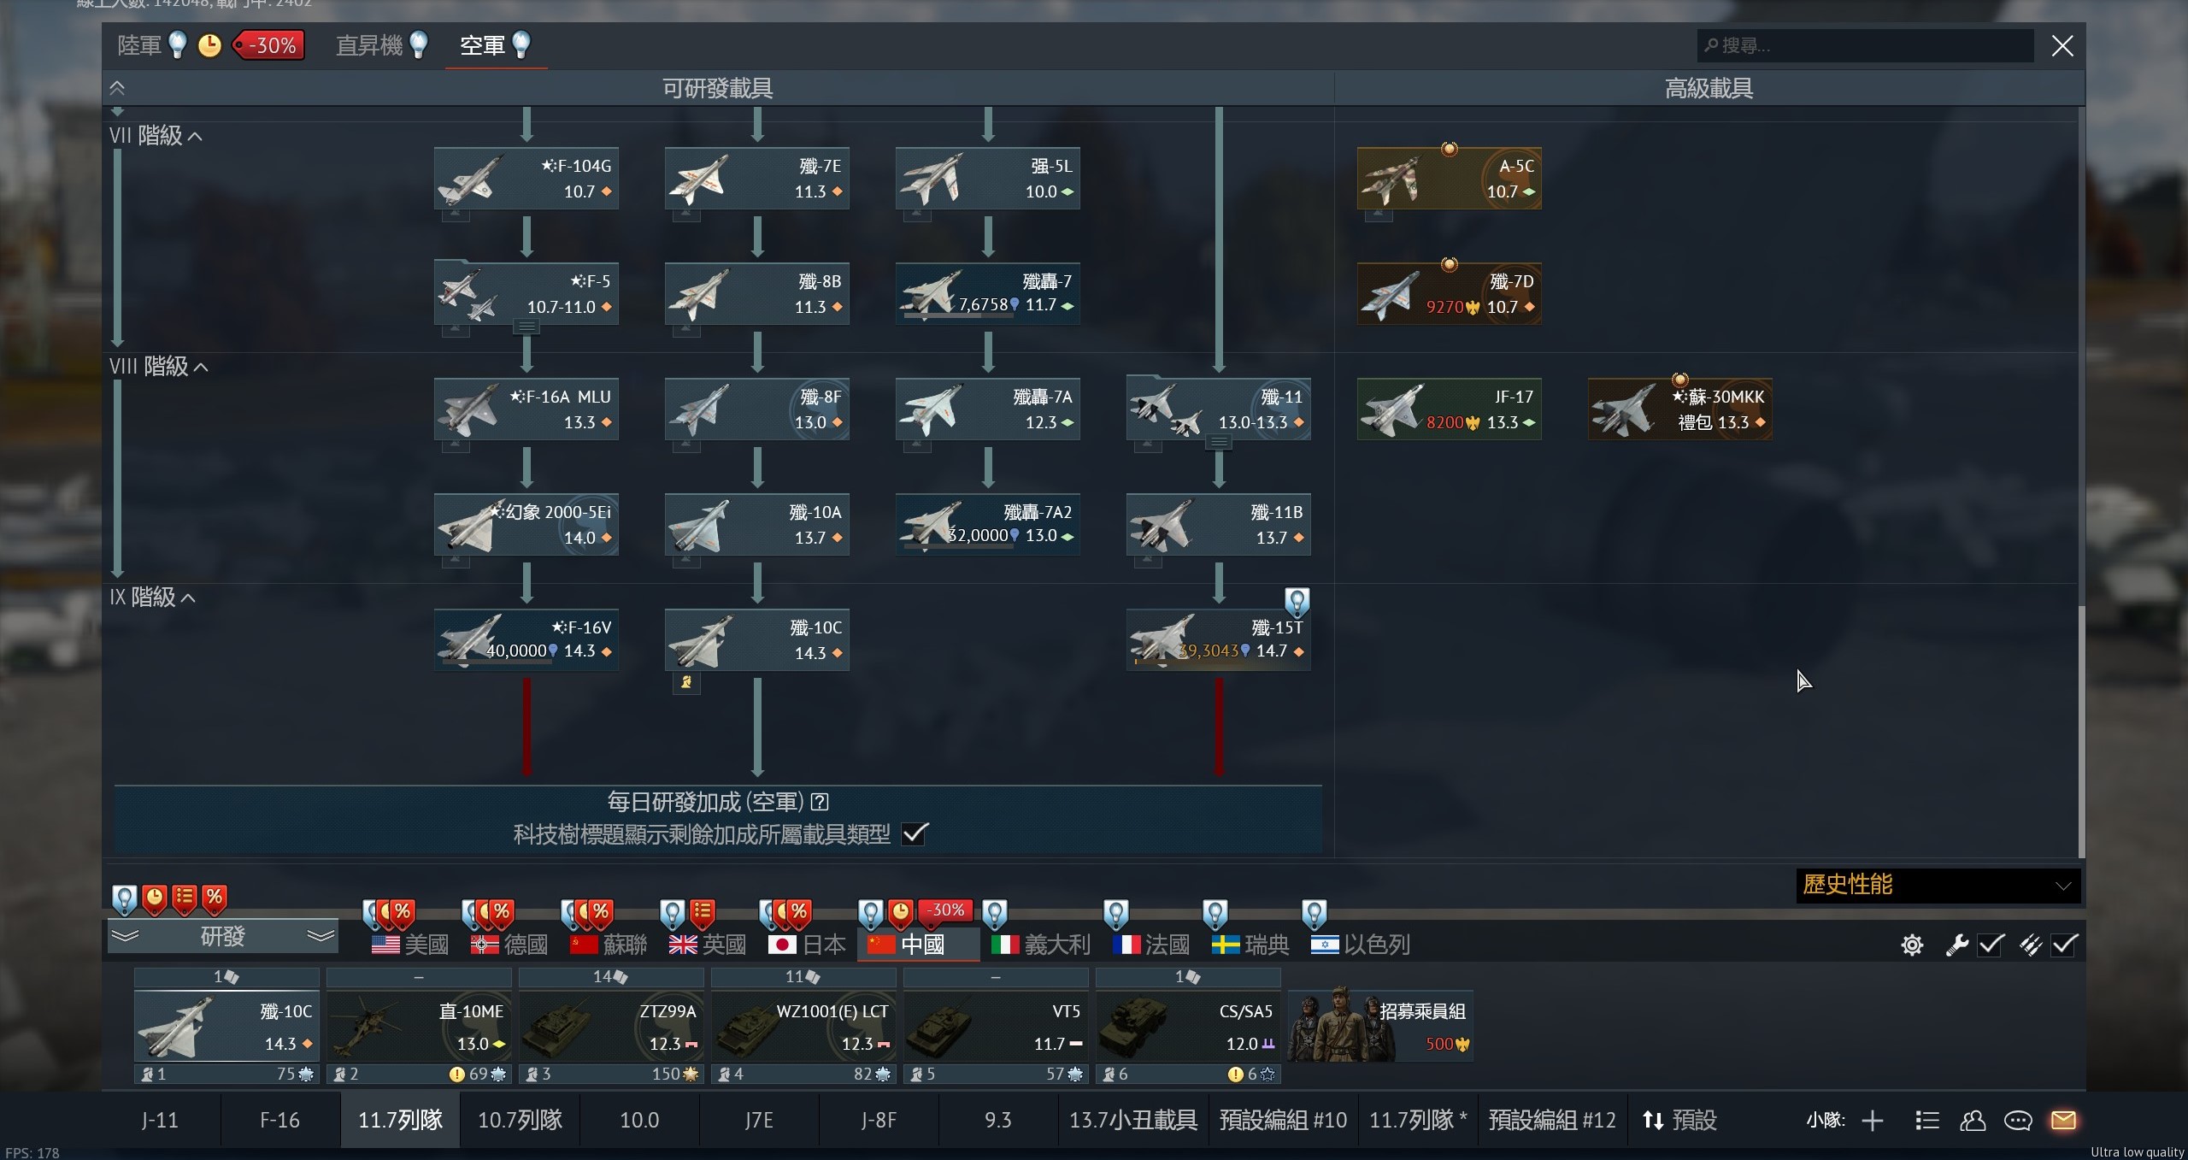This screenshot has height=1160, width=2188.
Task: Open the 歷史性能 game mode dropdown
Action: pyautogui.click(x=1938, y=885)
